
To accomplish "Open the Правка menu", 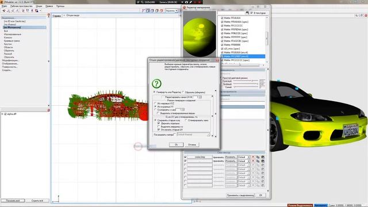I will 49,6.
